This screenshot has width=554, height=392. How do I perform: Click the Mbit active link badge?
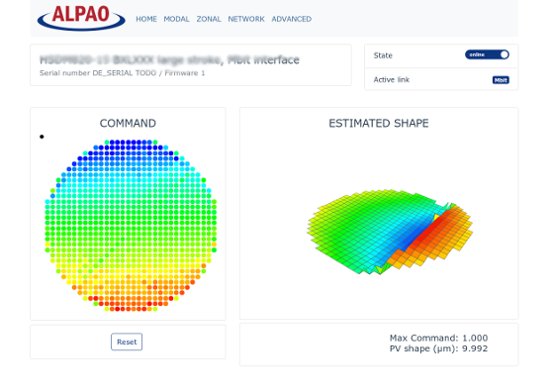click(x=501, y=80)
